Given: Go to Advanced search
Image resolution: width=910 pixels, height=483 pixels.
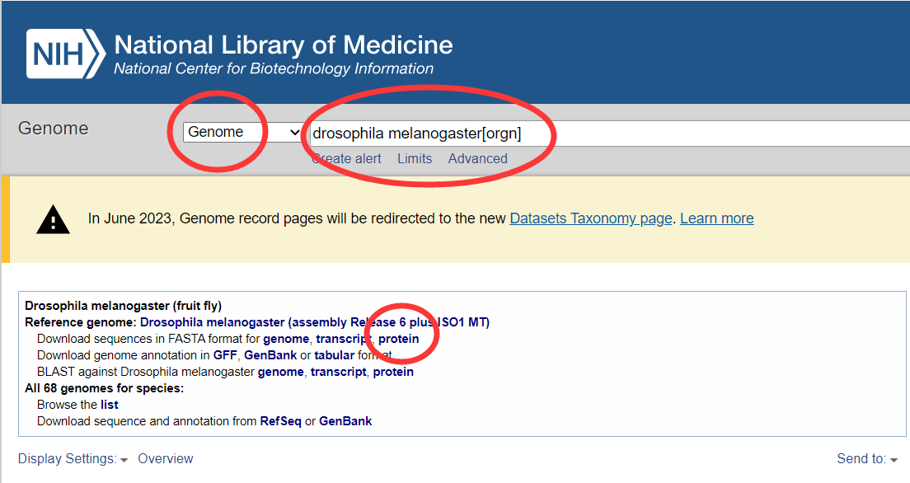Looking at the screenshot, I should pyautogui.click(x=477, y=158).
